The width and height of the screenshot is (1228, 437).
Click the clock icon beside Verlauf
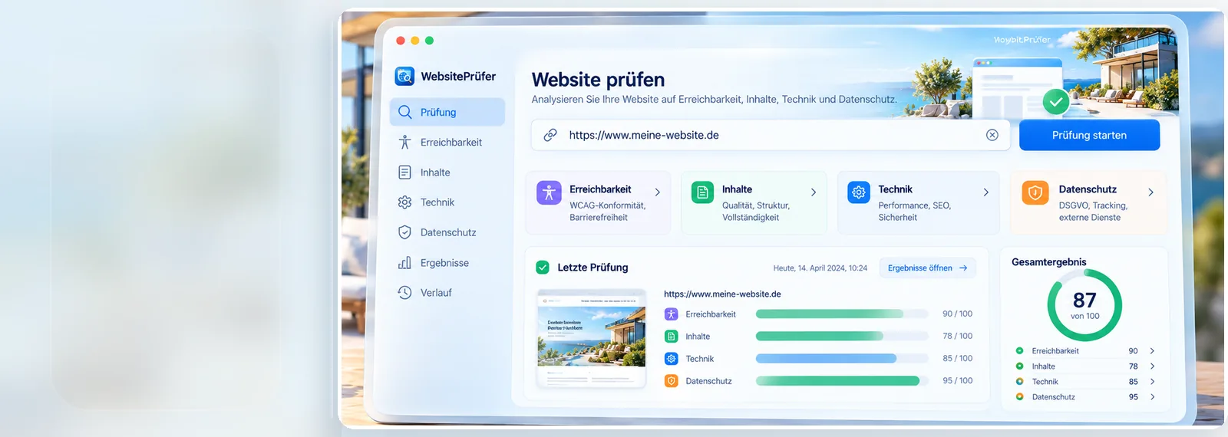(x=405, y=293)
